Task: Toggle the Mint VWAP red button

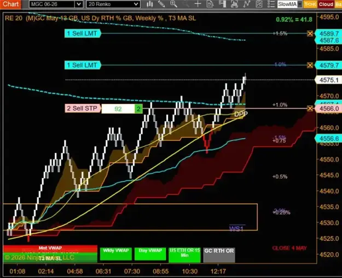Action: (50, 248)
